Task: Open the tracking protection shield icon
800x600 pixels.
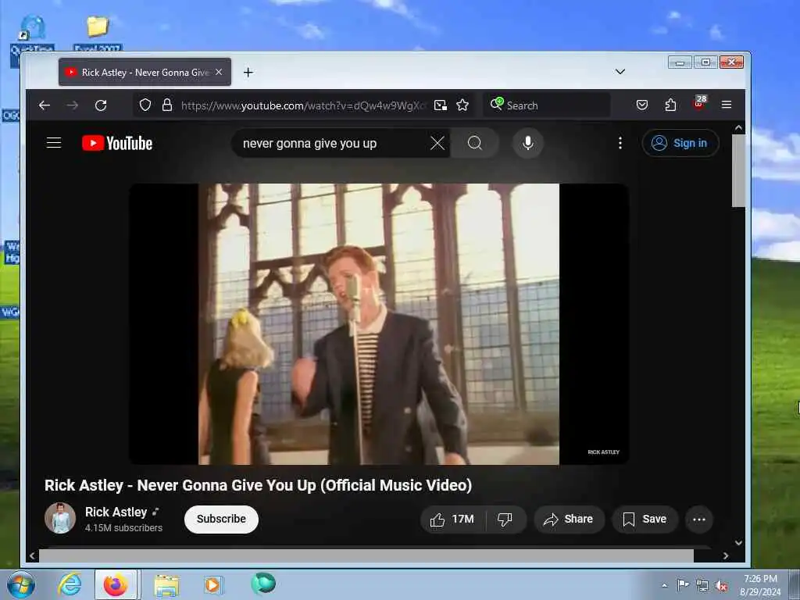Action: [x=145, y=105]
